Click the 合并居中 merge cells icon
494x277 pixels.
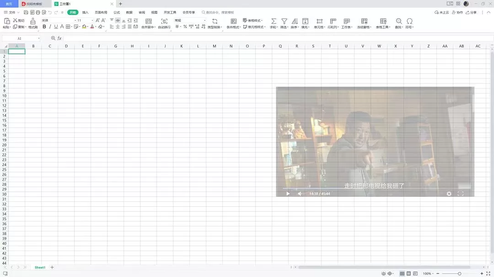148,21
